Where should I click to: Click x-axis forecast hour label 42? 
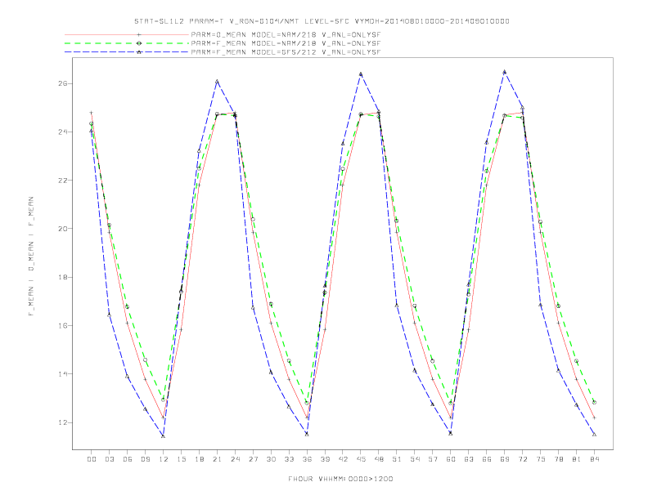[x=343, y=459]
